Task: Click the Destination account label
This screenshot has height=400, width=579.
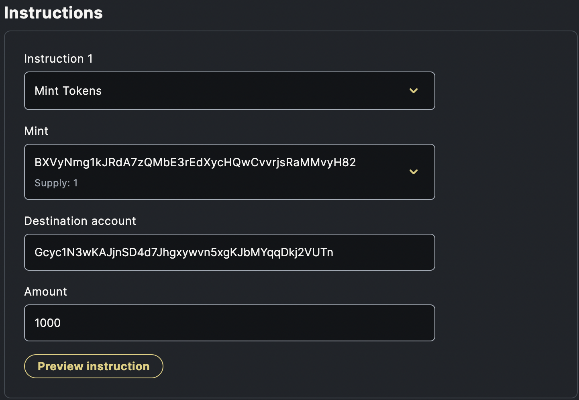Action: 80,221
